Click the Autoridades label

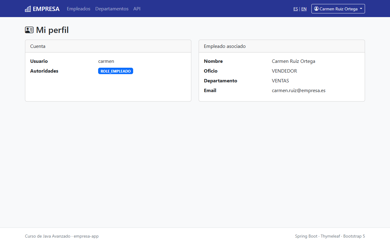tap(44, 71)
